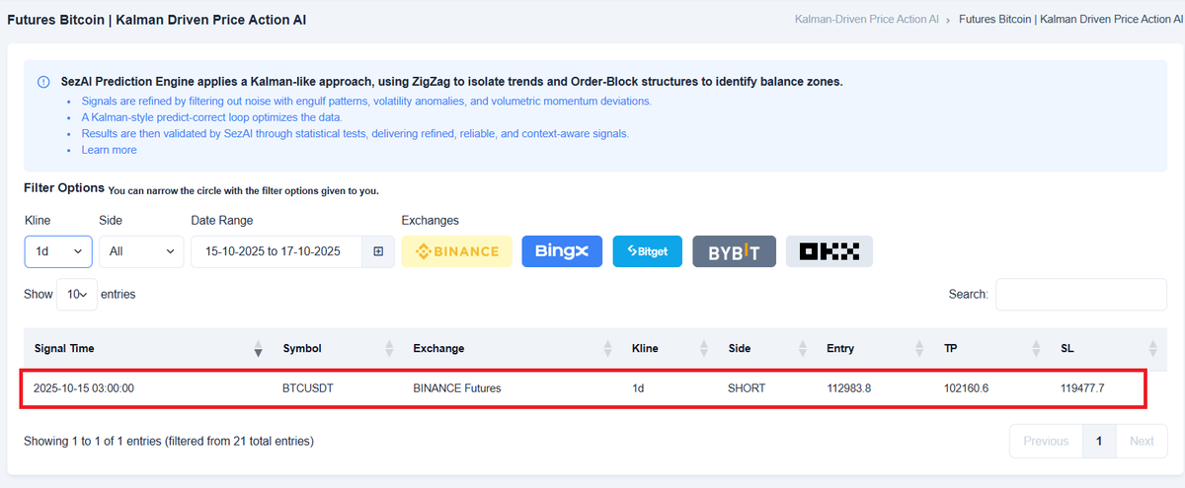Click the 1d kline cell in the table row
The image size is (1185, 488).
639,388
